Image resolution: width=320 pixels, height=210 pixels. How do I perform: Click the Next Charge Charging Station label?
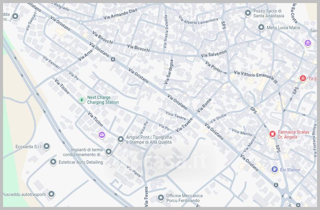tap(103, 100)
